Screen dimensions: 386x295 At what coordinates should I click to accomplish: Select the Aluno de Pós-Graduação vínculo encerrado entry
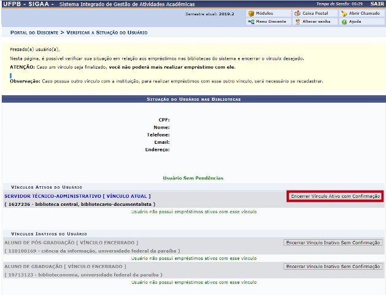tap(71, 243)
